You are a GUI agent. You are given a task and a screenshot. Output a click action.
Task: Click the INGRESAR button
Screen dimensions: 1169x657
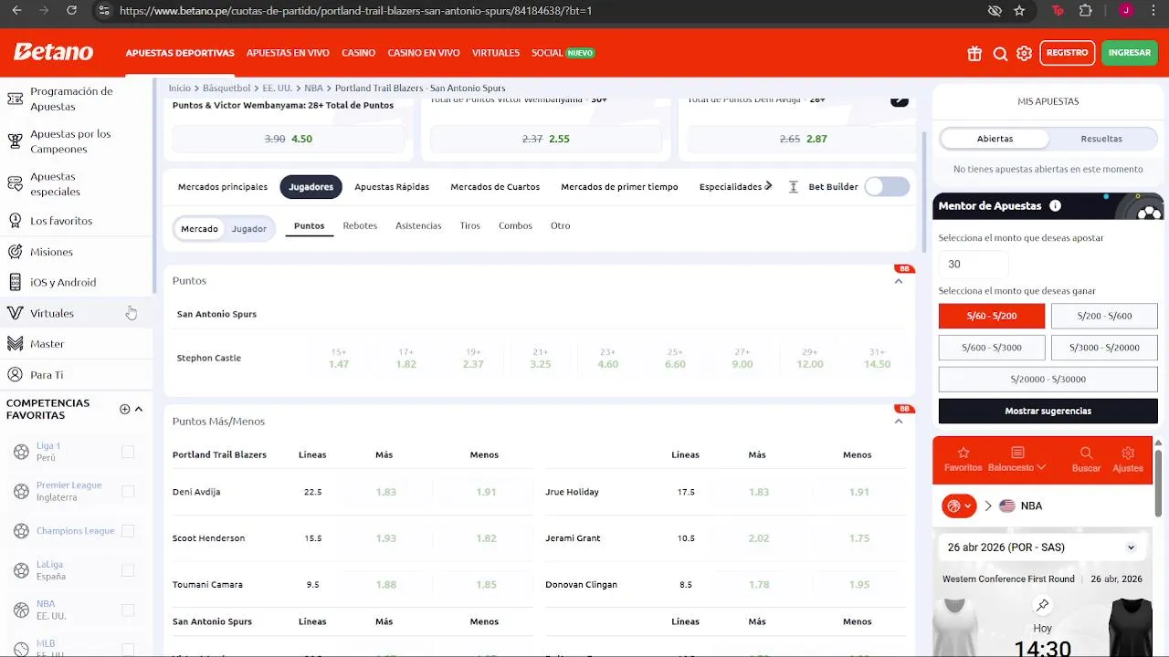1130,53
